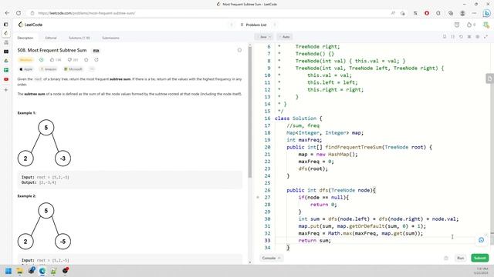Click Example 1 tree image
The width and height of the screenshot is (494, 277).
(x=44, y=143)
